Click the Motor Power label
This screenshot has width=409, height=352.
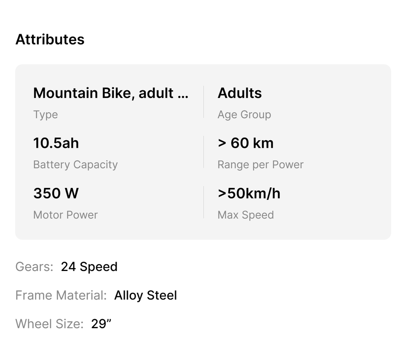(x=66, y=215)
